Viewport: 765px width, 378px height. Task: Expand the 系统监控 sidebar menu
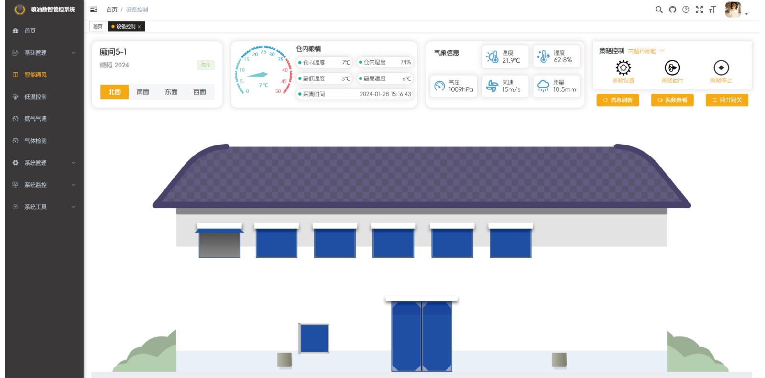pos(43,185)
